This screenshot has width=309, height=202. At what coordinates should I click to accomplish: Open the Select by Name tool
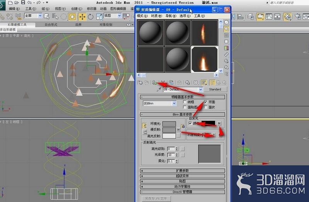(x=55, y=17)
